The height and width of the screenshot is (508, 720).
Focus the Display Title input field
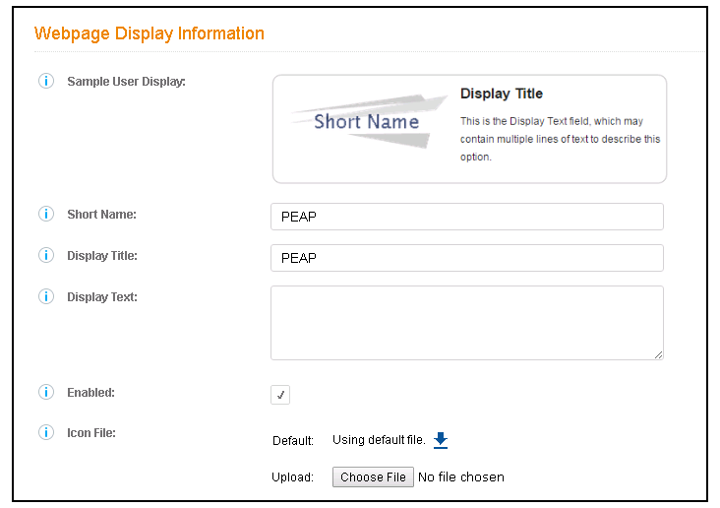click(467, 258)
